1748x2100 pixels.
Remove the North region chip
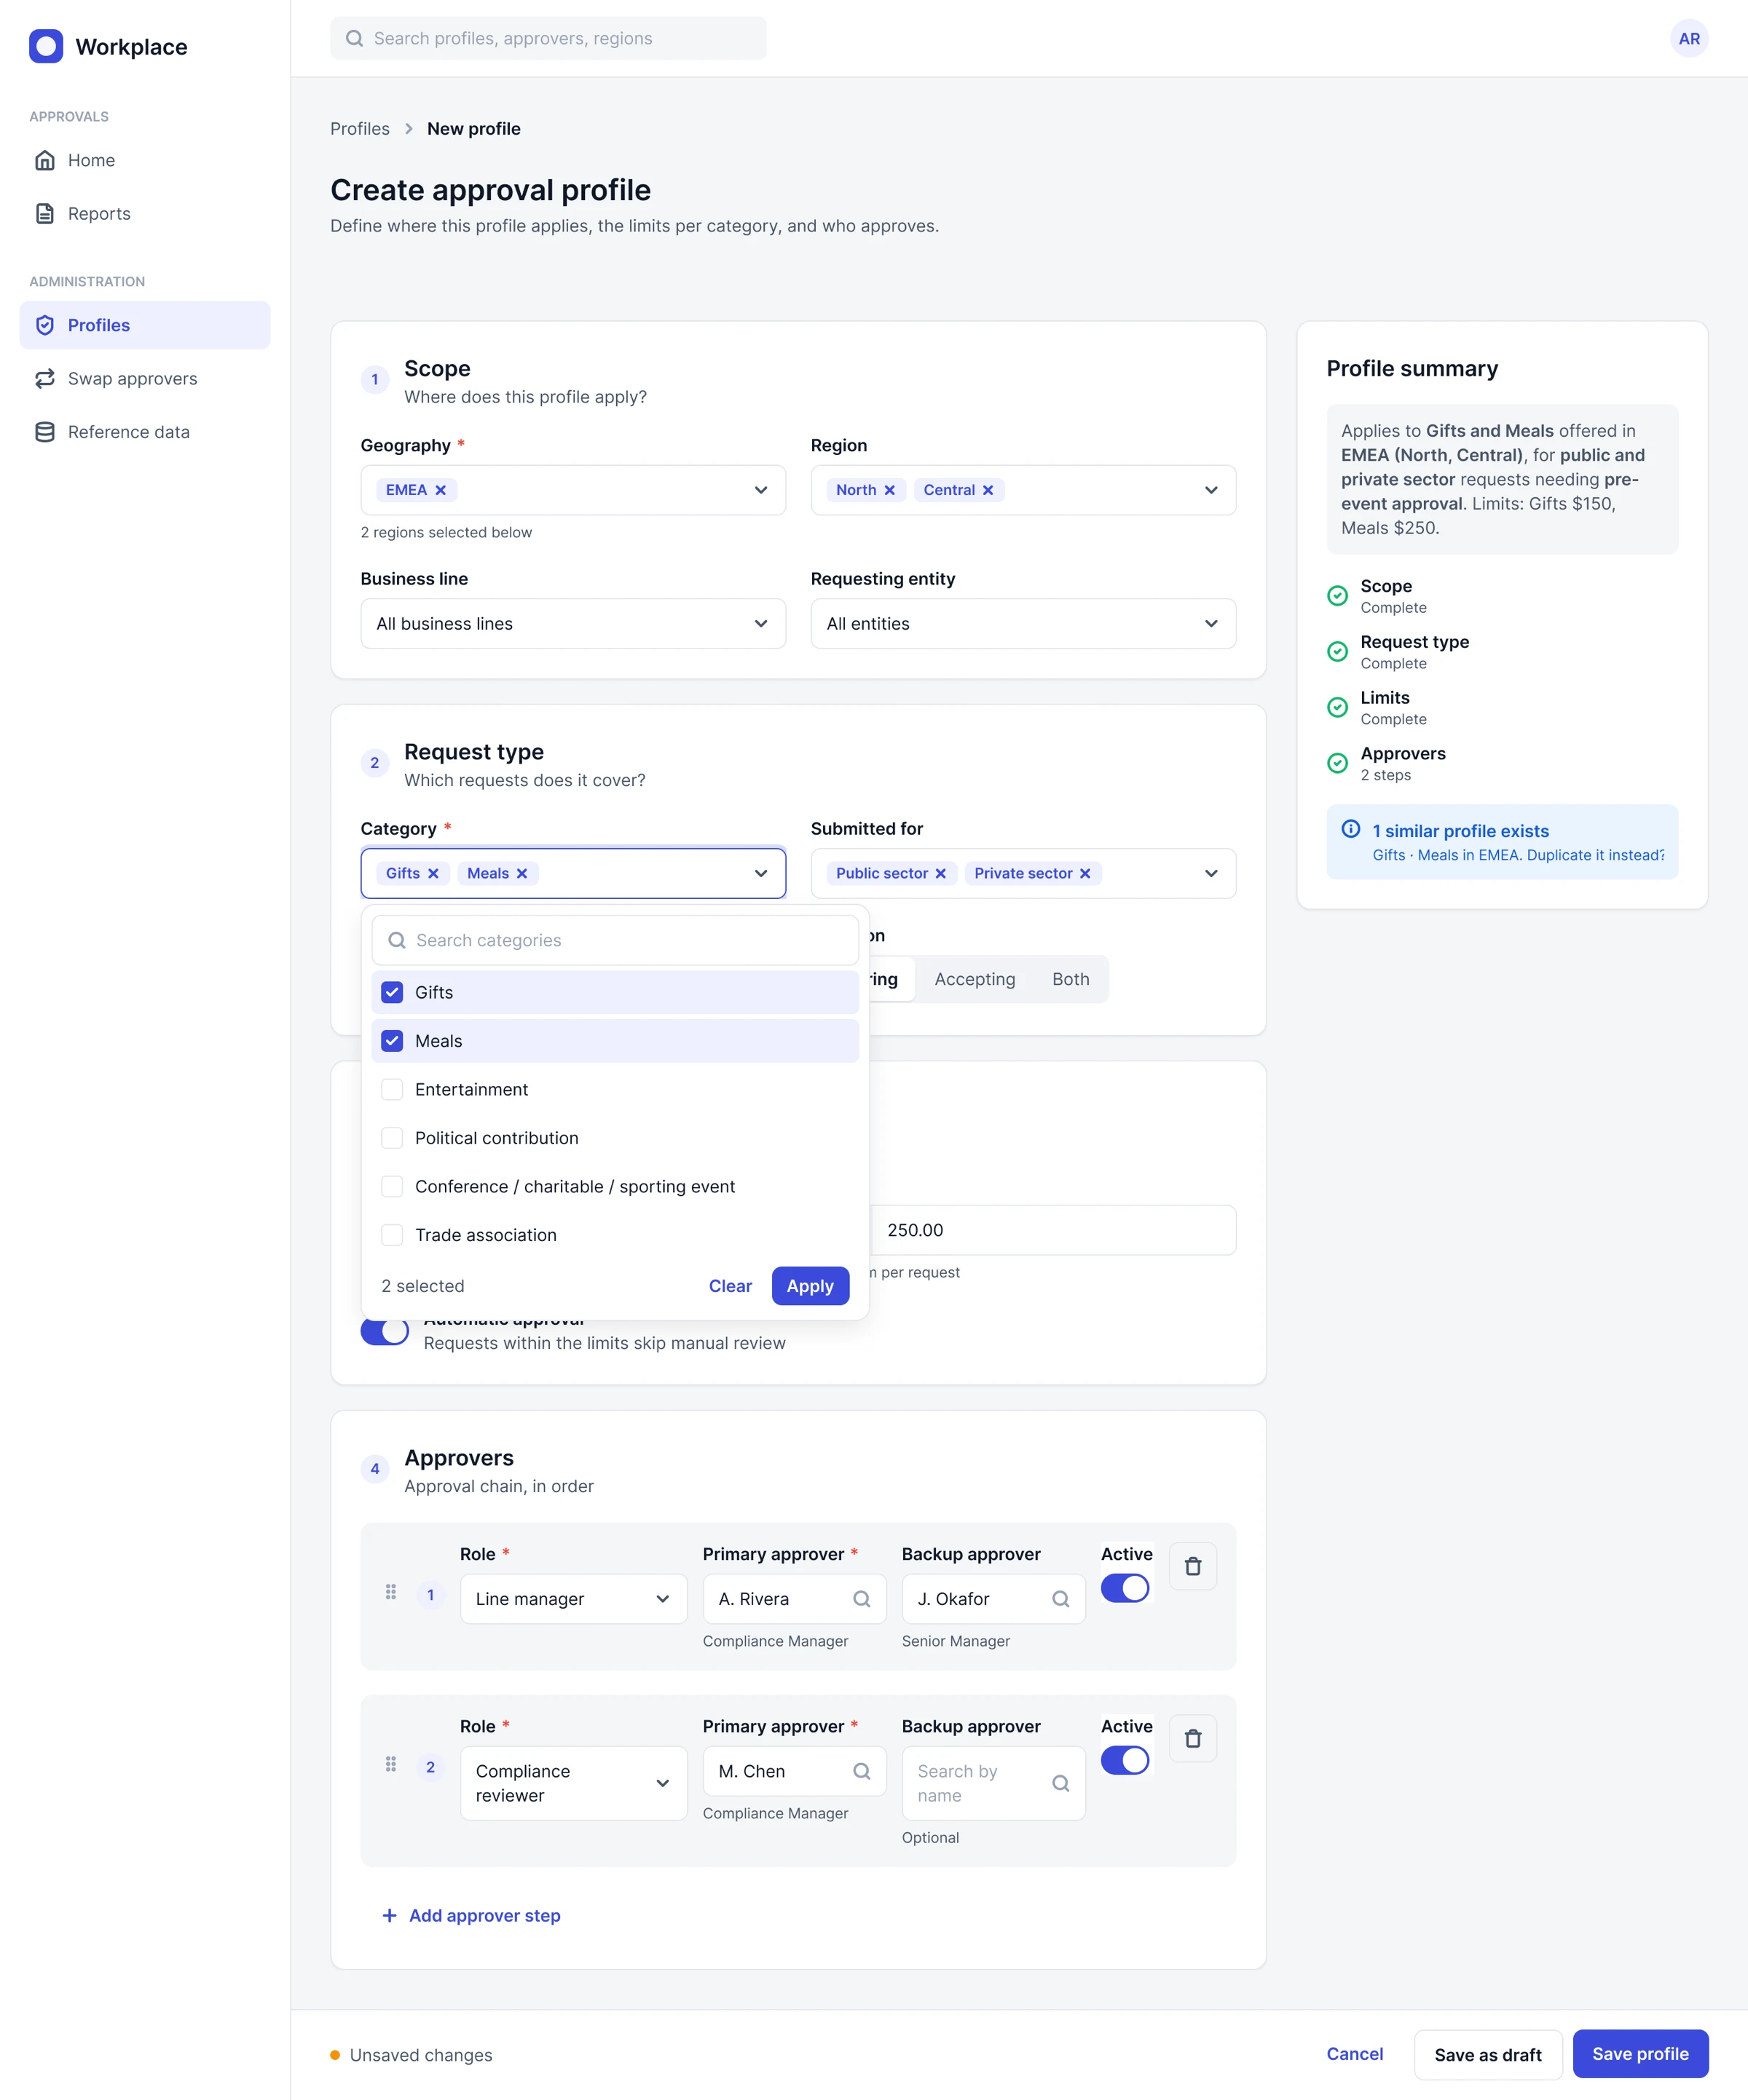coord(889,490)
